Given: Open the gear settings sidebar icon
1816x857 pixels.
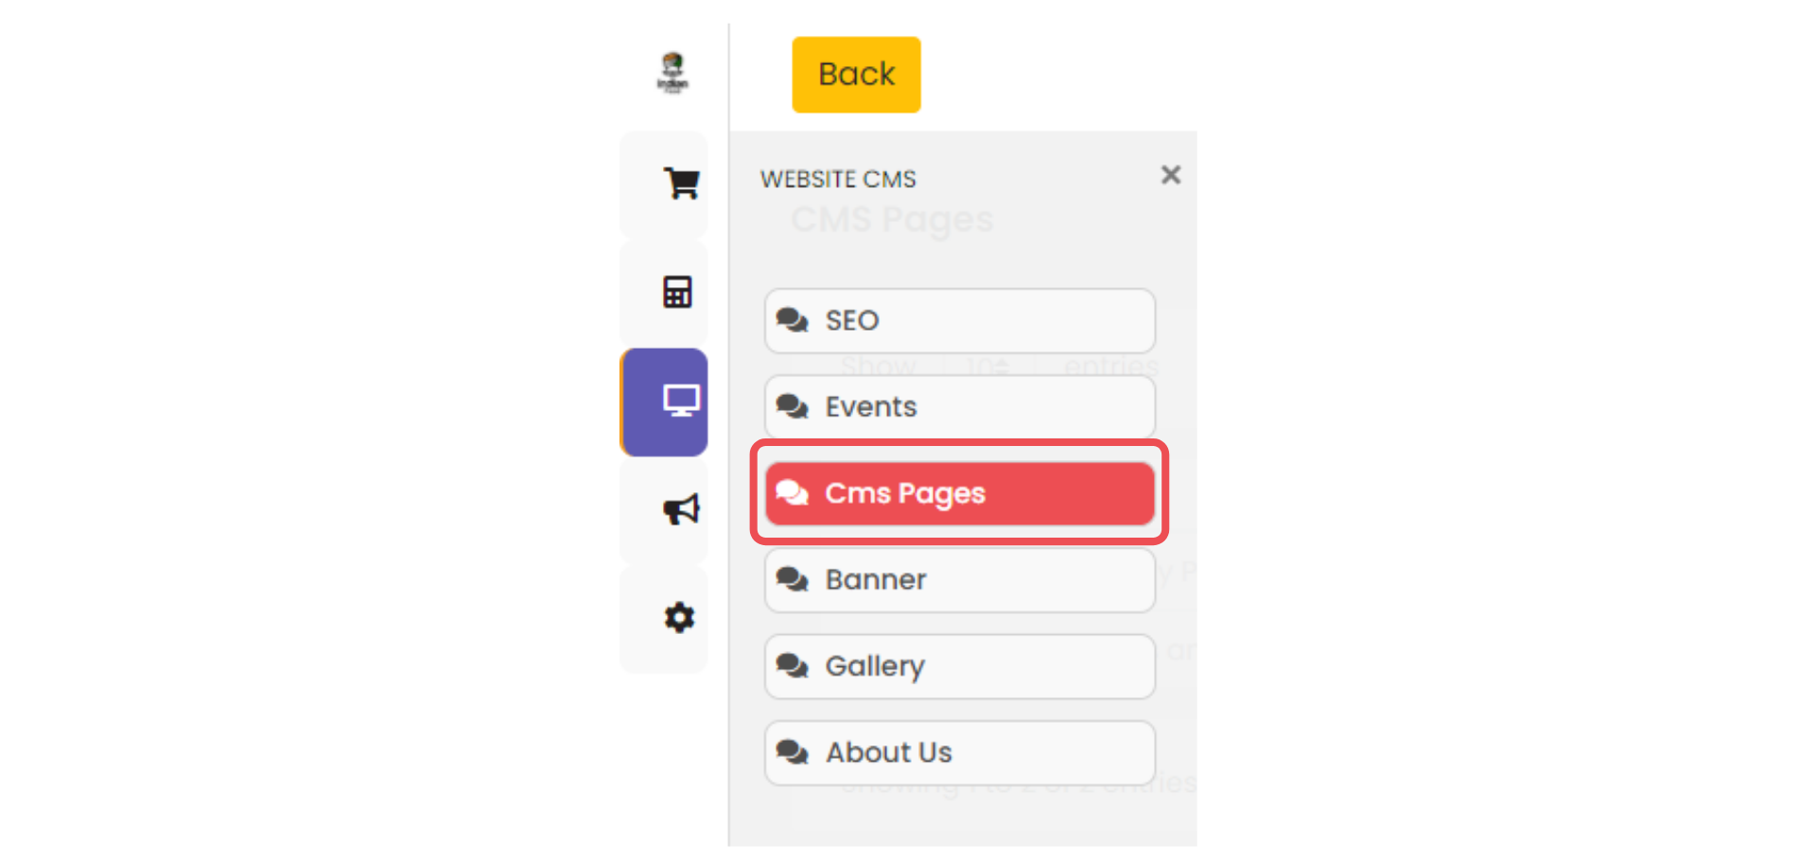Looking at the screenshot, I should pos(679,618).
